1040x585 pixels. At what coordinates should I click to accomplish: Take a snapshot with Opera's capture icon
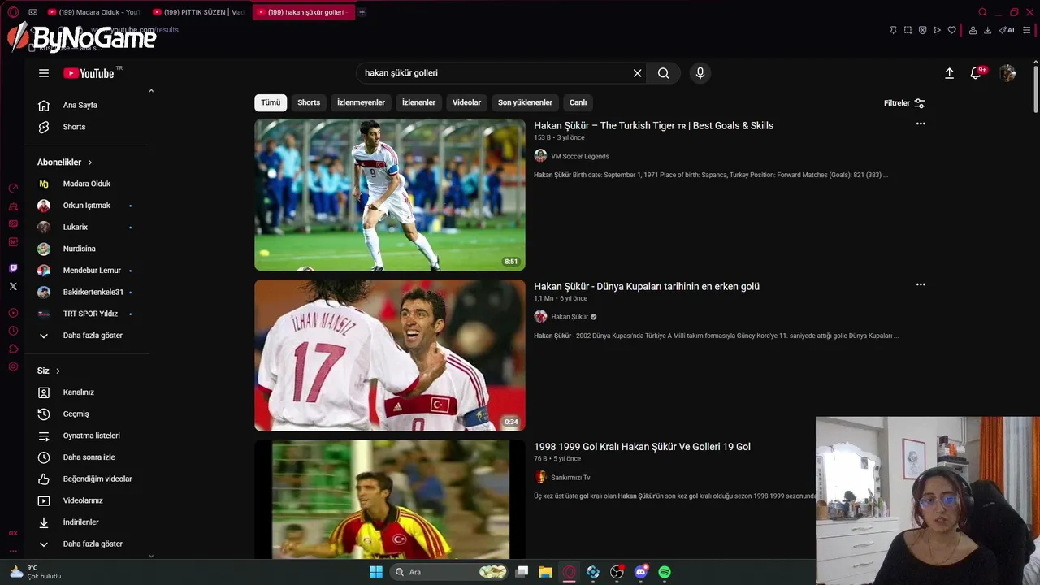[908, 30]
